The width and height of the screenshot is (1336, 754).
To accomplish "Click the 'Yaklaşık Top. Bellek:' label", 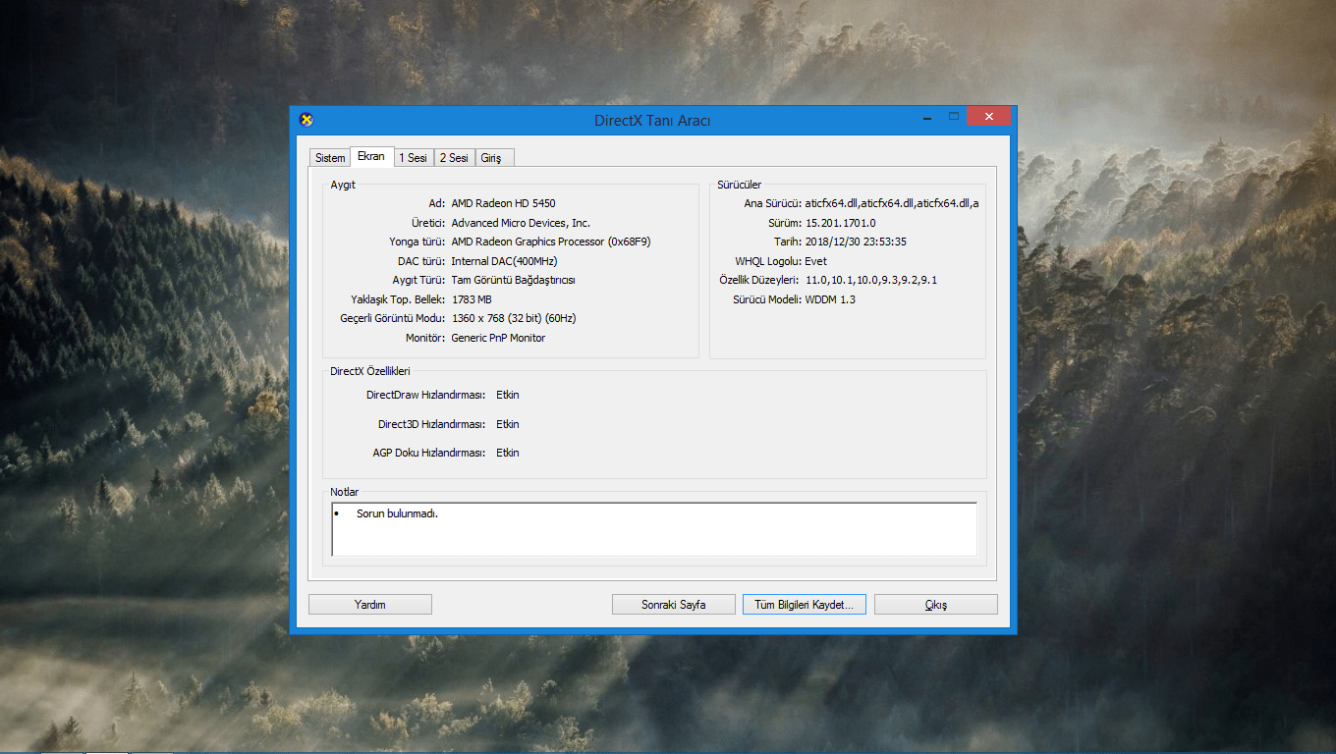I will pyautogui.click(x=398, y=299).
